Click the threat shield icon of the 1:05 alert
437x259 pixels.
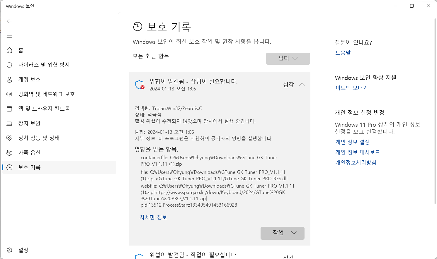pyautogui.click(x=140, y=85)
